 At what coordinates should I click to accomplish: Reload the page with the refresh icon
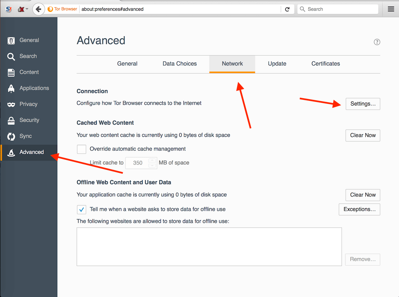point(287,9)
